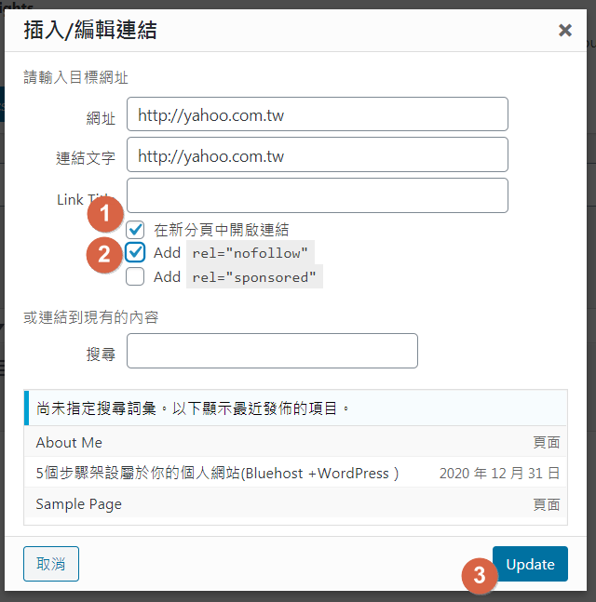Screen dimensions: 596x602
Task: Click the 搜尋 search box
Action: pos(272,351)
